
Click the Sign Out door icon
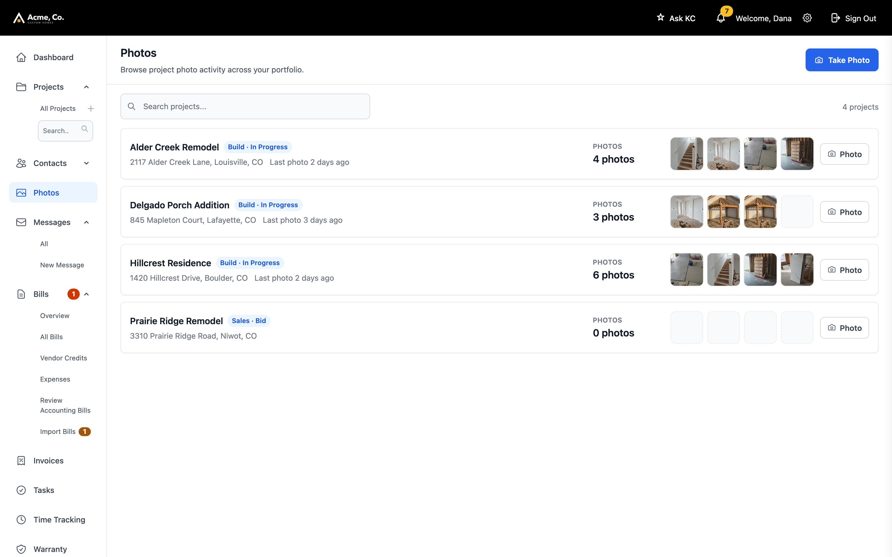click(x=835, y=18)
